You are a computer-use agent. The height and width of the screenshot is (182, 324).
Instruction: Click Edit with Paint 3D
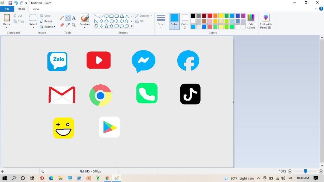pos(266,21)
